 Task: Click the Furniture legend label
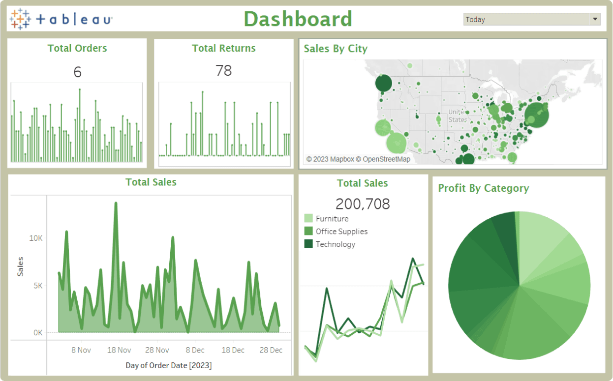pyautogui.click(x=332, y=219)
